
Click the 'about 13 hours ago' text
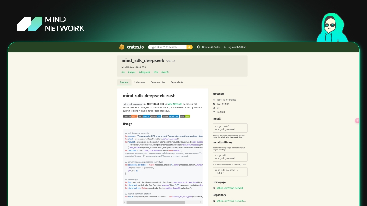226,100
